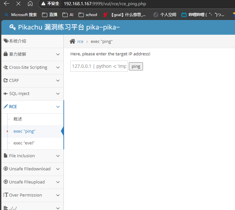Click the target IP address input field
The image size is (235, 210).
pyautogui.click(x=99, y=66)
